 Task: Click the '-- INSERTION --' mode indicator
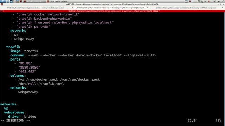coord(15,120)
